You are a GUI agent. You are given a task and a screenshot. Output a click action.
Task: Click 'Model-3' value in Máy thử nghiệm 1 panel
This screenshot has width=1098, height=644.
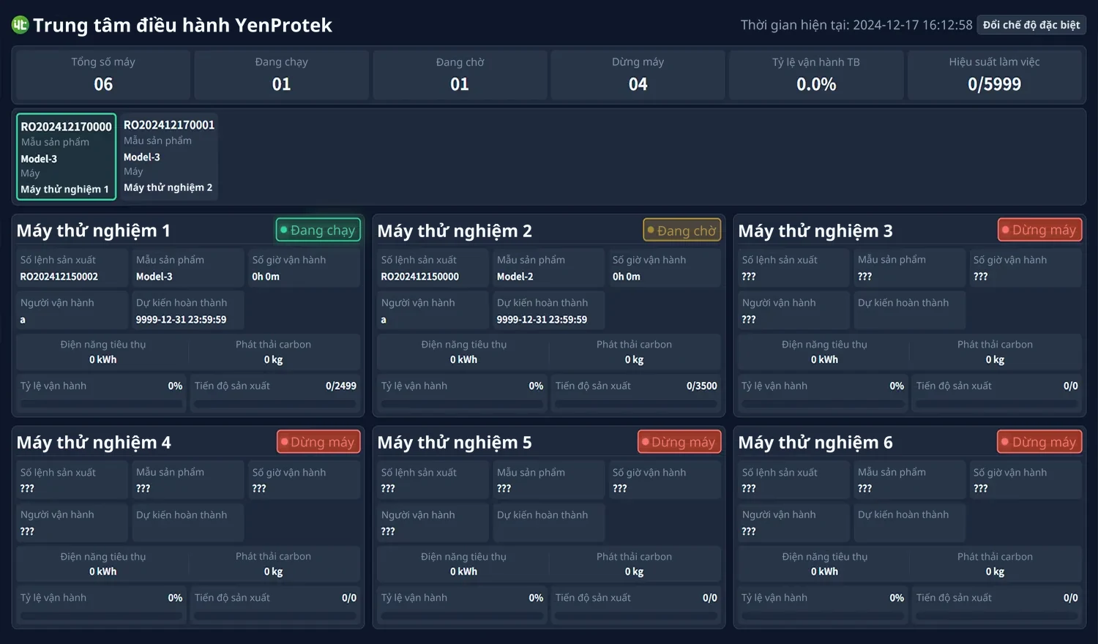[154, 277]
